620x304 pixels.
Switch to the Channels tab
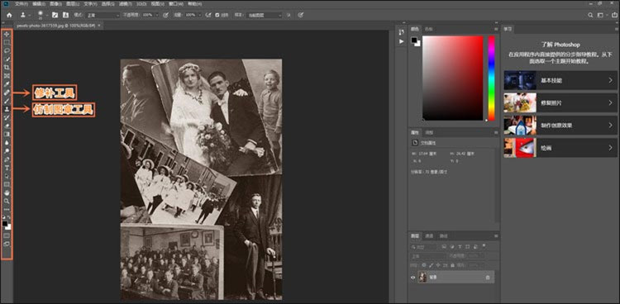(429, 236)
